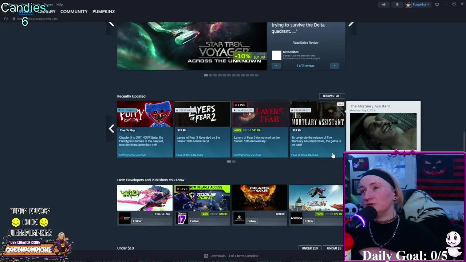Click the store URL address text

pos(38,19)
